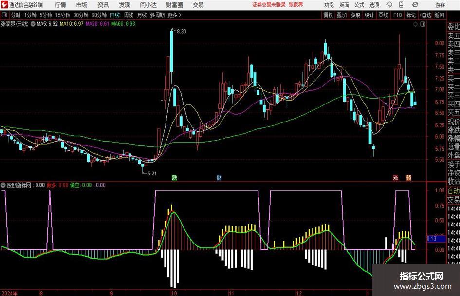
Task: Open the 财富圈 menu
Action: 174,5
